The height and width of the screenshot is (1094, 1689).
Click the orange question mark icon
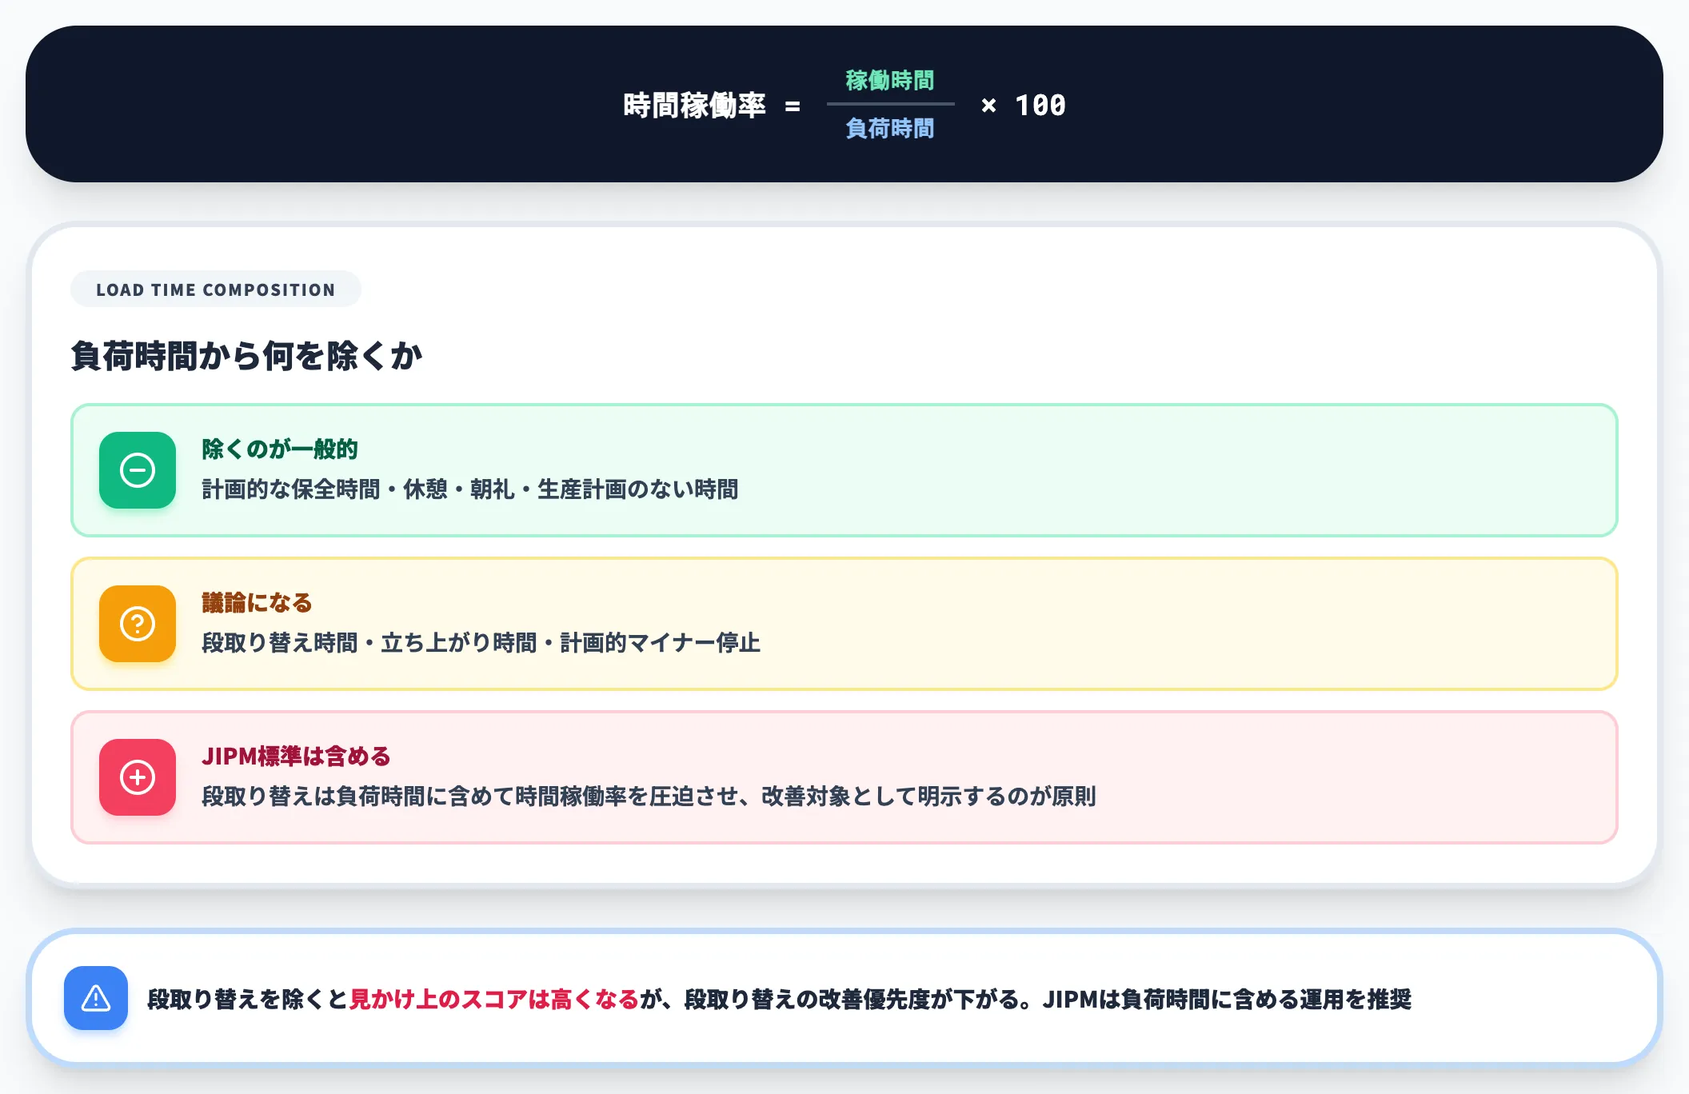coord(138,624)
